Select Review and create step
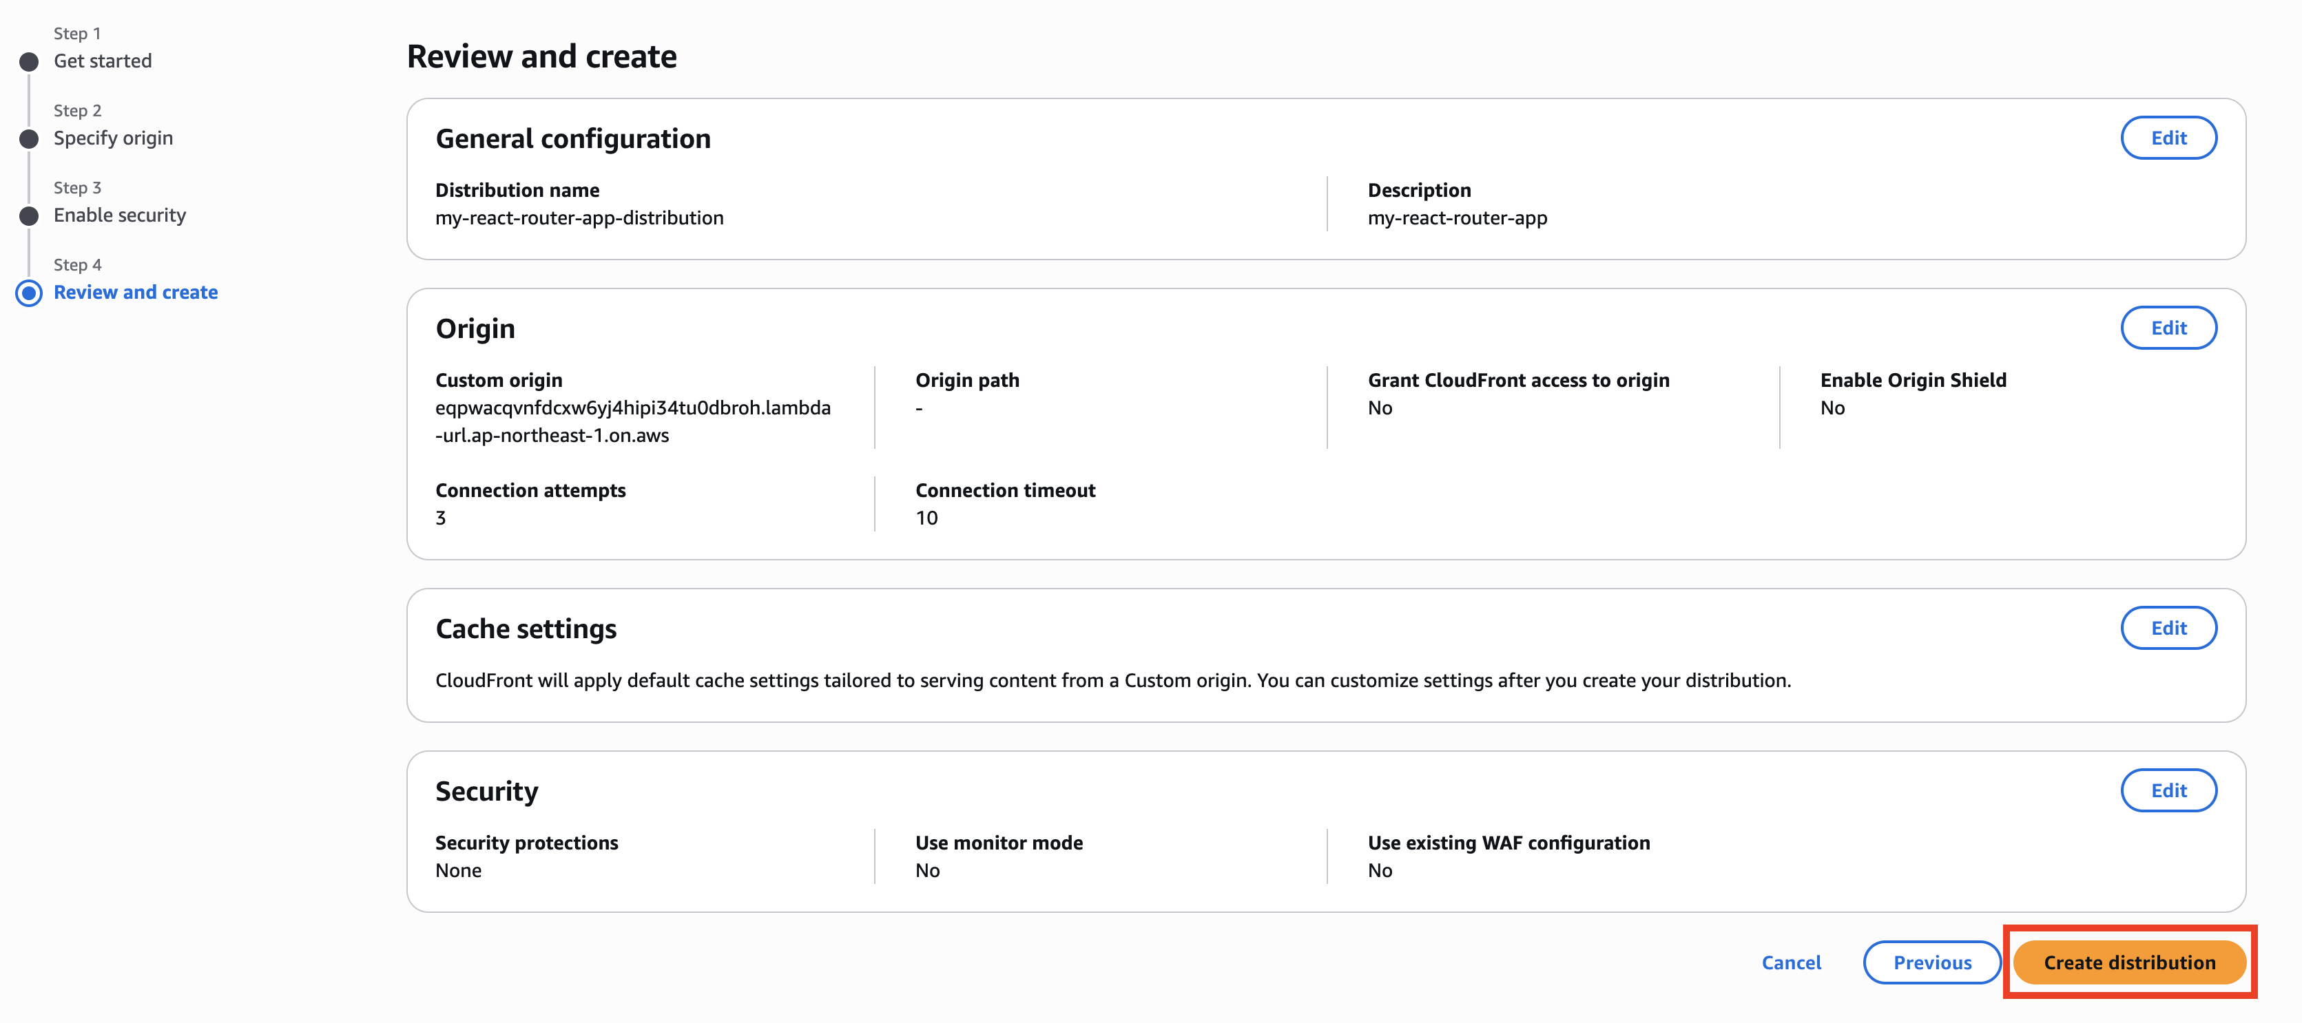Image resolution: width=2302 pixels, height=1023 pixels. click(x=136, y=292)
